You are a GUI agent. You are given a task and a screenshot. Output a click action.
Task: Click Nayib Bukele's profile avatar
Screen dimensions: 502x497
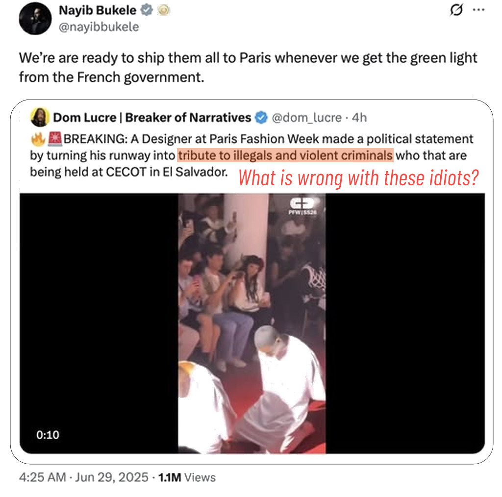(36, 20)
